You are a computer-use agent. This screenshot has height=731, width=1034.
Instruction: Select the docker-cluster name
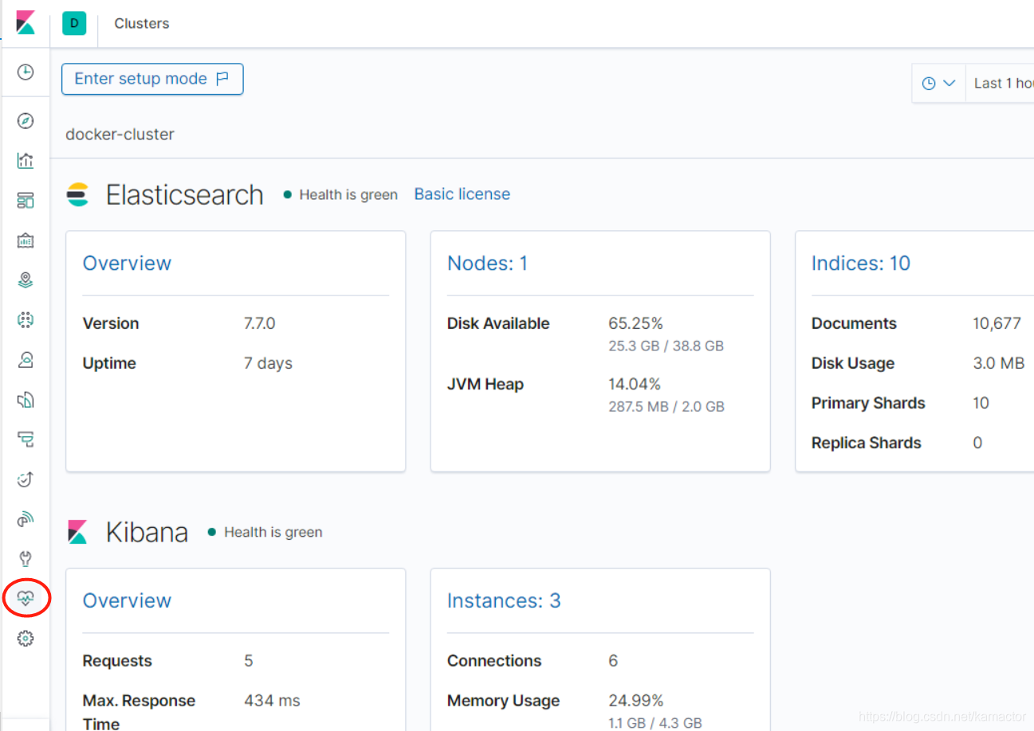119,134
